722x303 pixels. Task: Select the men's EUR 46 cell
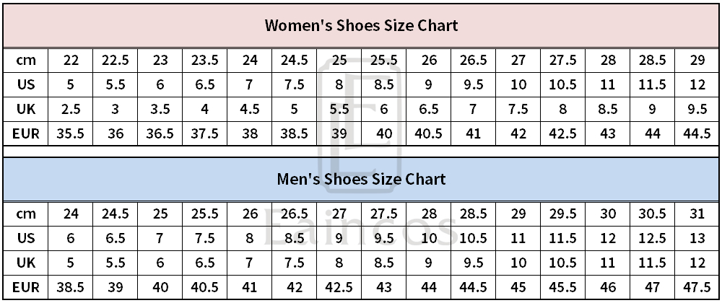pyautogui.click(x=608, y=286)
